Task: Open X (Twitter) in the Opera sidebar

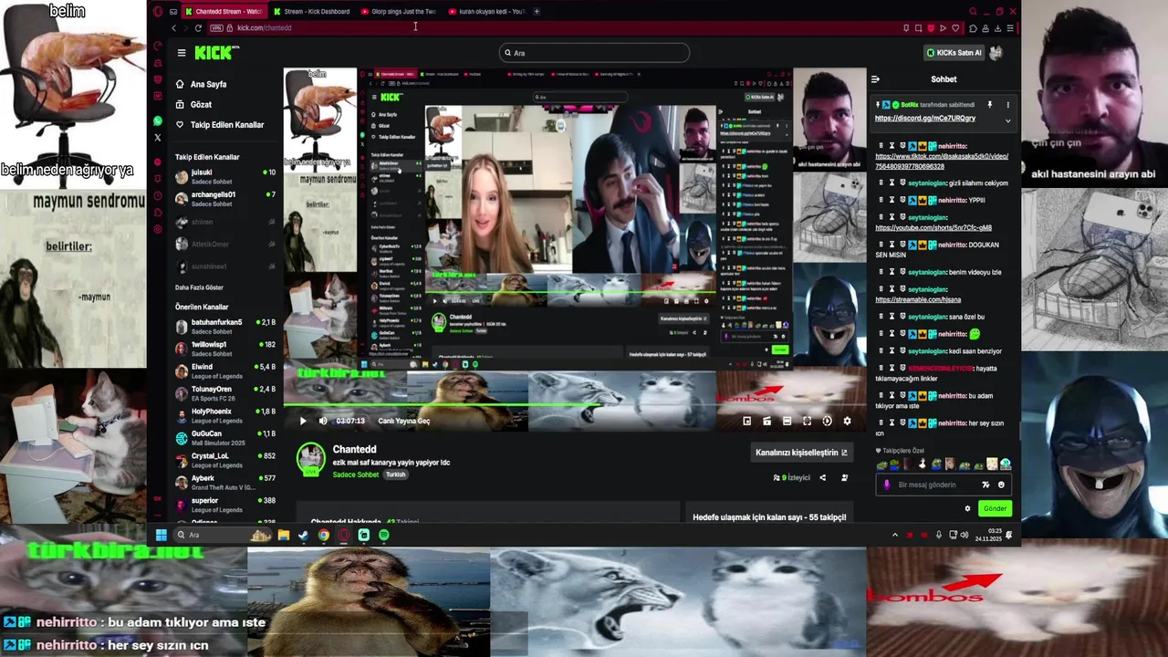Action: pos(158,138)
